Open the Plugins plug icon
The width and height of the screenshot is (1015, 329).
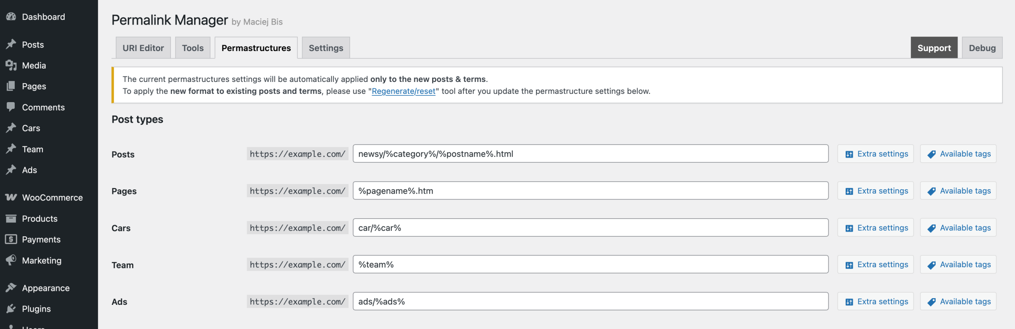tap(11, 308)
